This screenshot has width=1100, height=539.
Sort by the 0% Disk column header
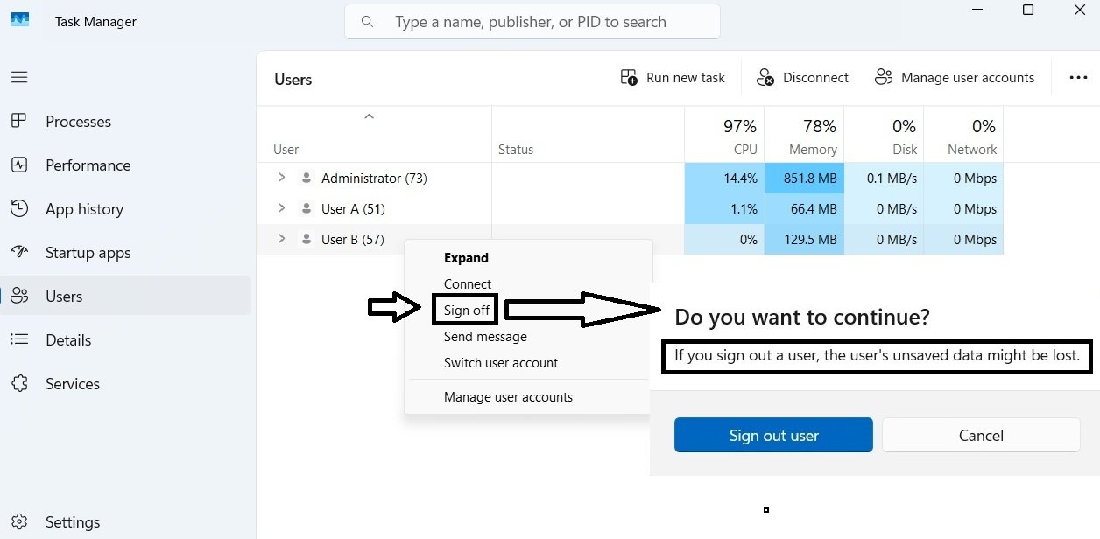(x=884, y=135)
